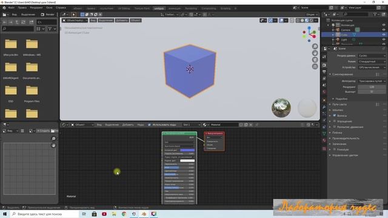The height and width of the screenshot is (218, 388).
Task: Unlink the material with X icon
Action: pos(251,125)
